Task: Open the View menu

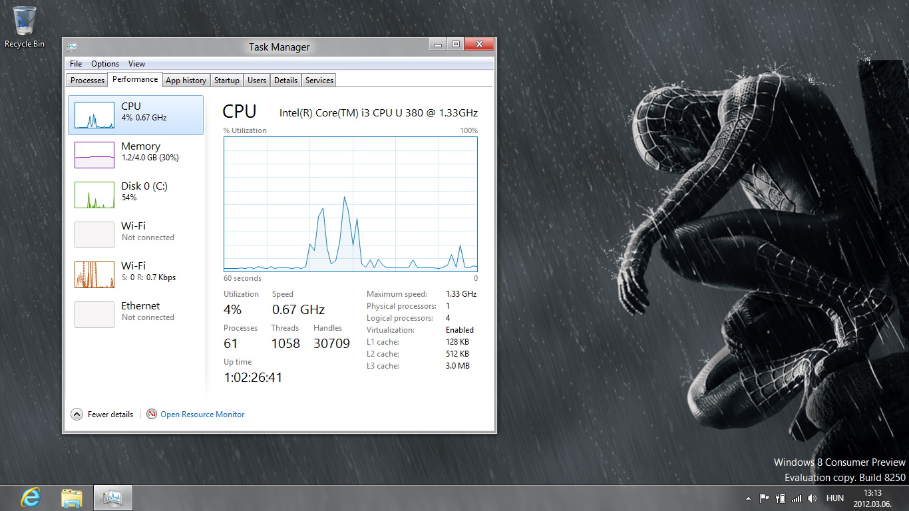Action: [136, 64]
